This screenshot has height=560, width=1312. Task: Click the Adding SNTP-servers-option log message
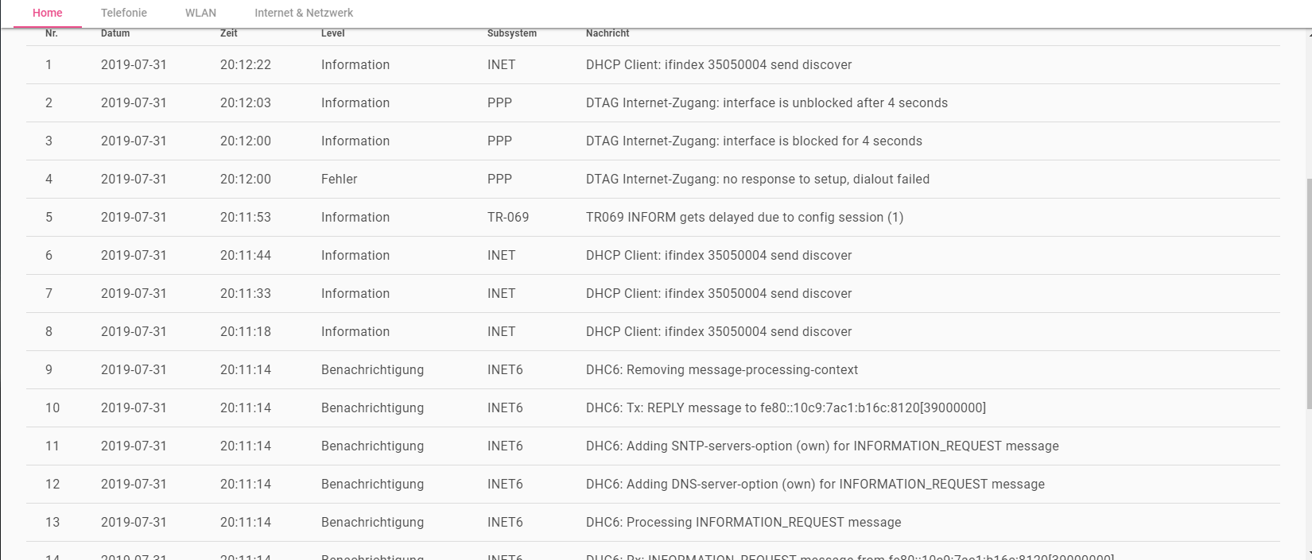(x=822, y=446)
